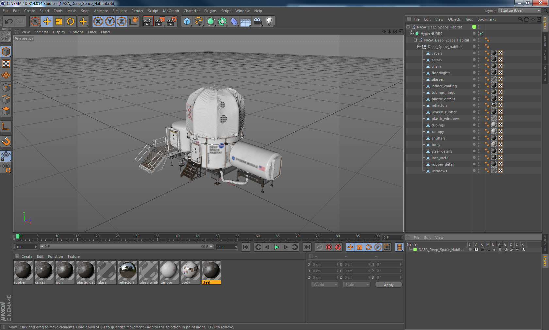Toggle X-axis lock icon

[98, 22]
